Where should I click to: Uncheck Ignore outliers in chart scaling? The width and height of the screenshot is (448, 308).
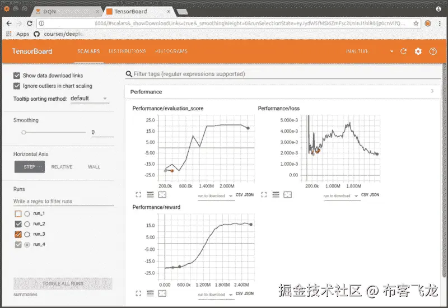tap(17, 86)
